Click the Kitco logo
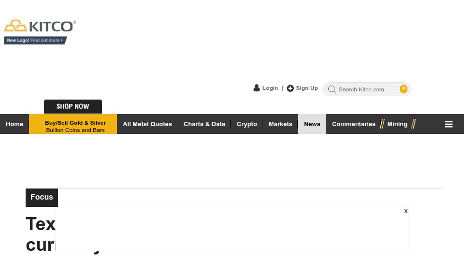Viewport: 464px width, 261px height. (x=40, y=26)
